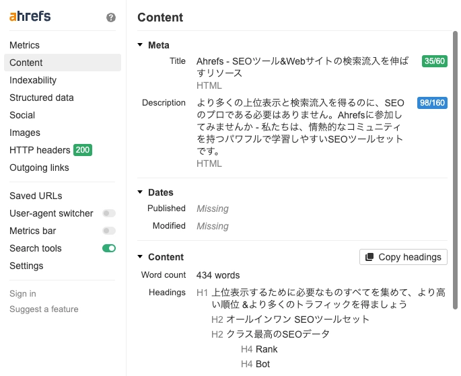
Task: Select the '434 words' word count value
Action: click(218, 275)
